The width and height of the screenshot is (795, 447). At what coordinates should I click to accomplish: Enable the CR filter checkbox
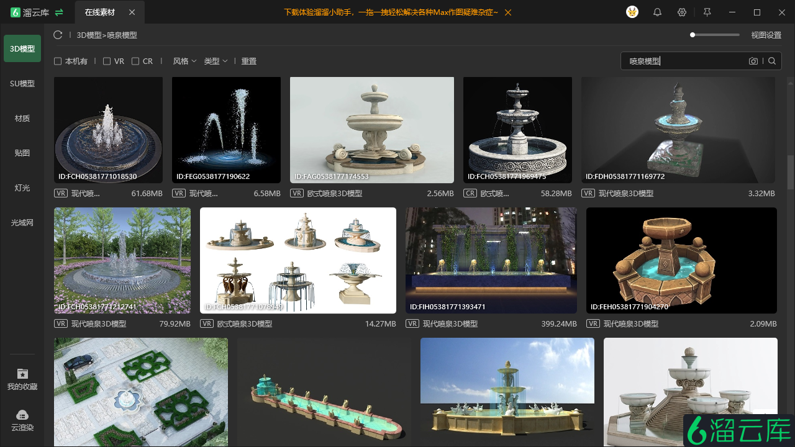click(135, 61)
